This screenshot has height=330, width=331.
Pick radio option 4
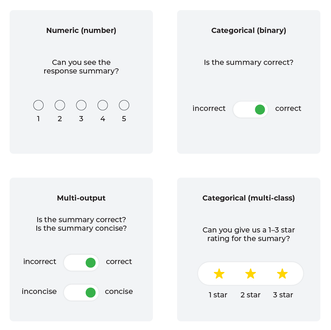[103, 105]
